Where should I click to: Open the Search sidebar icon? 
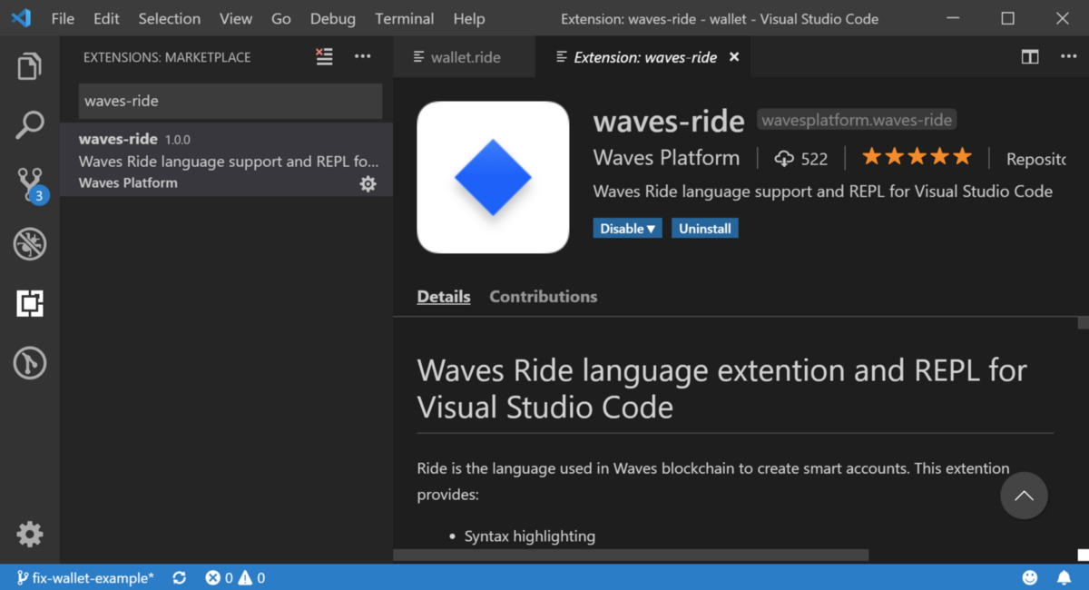pyautogui.click(x=30, y=124)
